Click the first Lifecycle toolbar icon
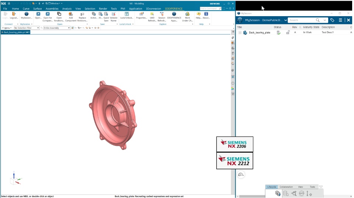 278,193
